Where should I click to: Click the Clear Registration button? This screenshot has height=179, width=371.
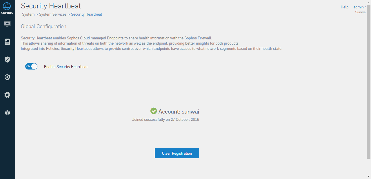177,153
